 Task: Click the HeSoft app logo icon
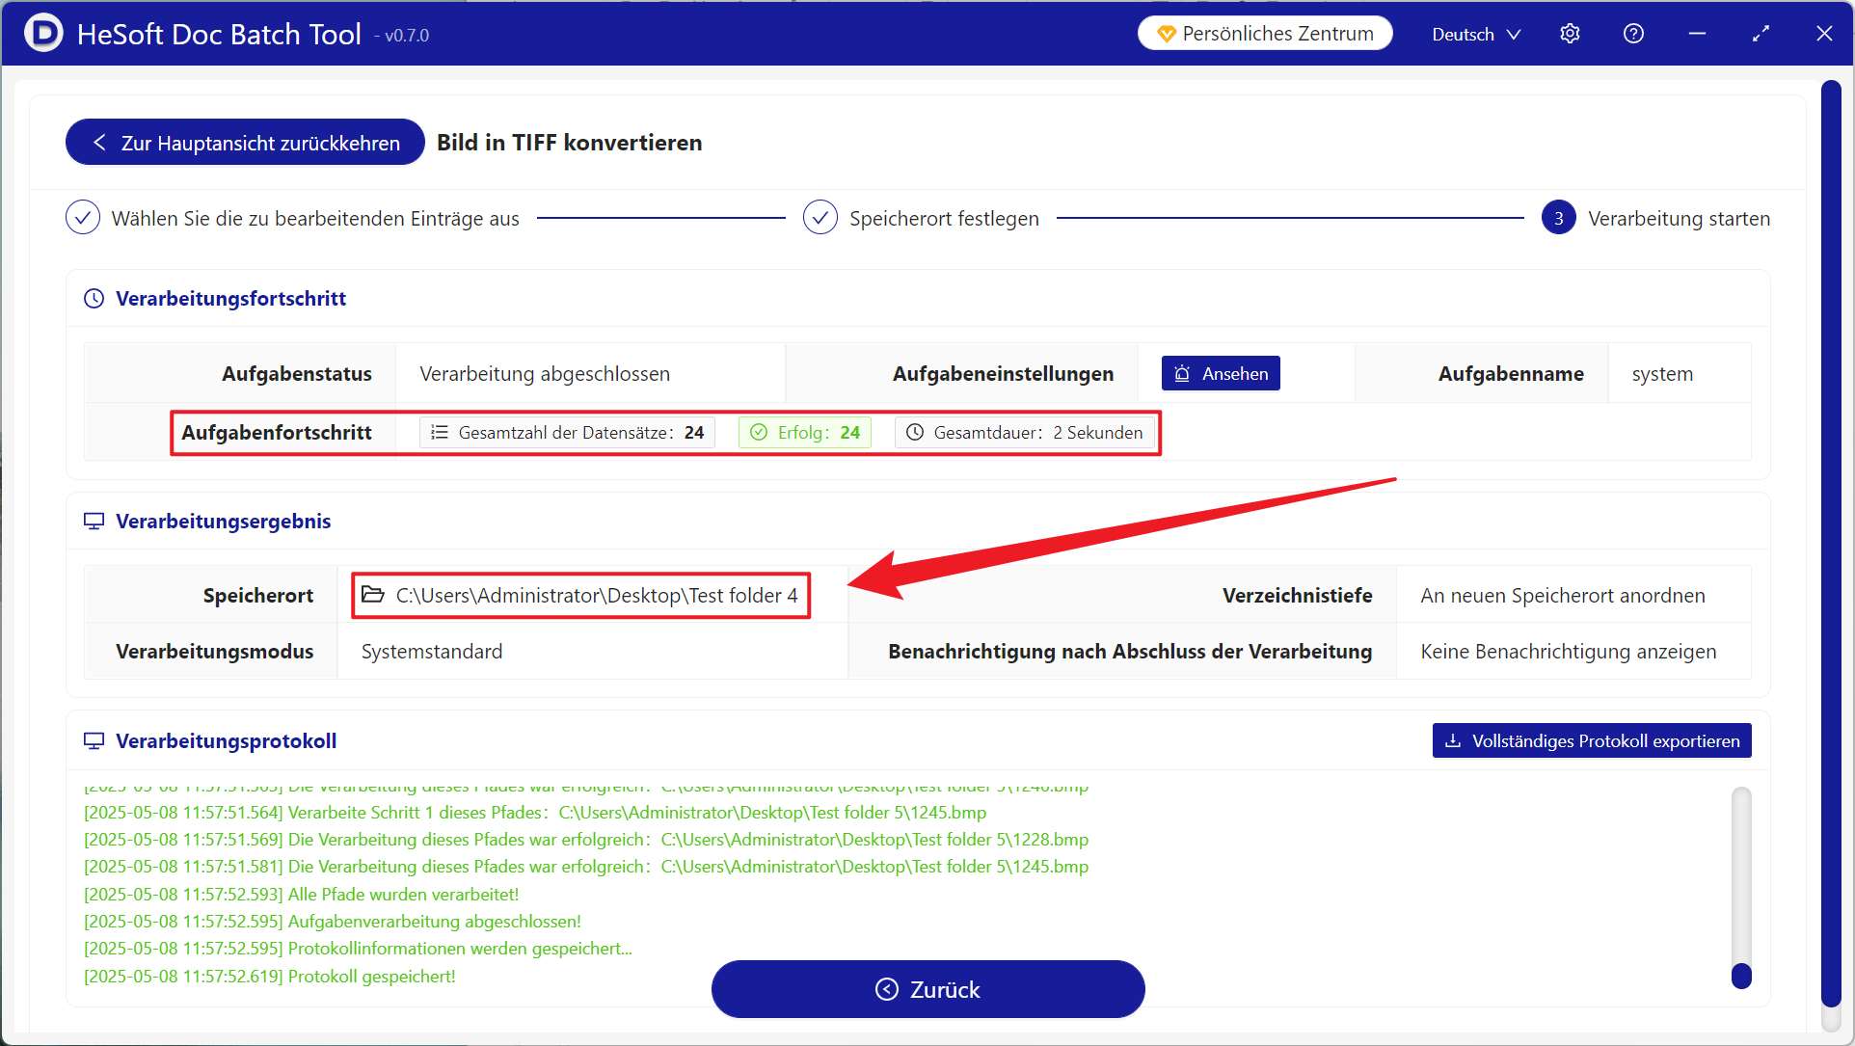coord(42,34)
